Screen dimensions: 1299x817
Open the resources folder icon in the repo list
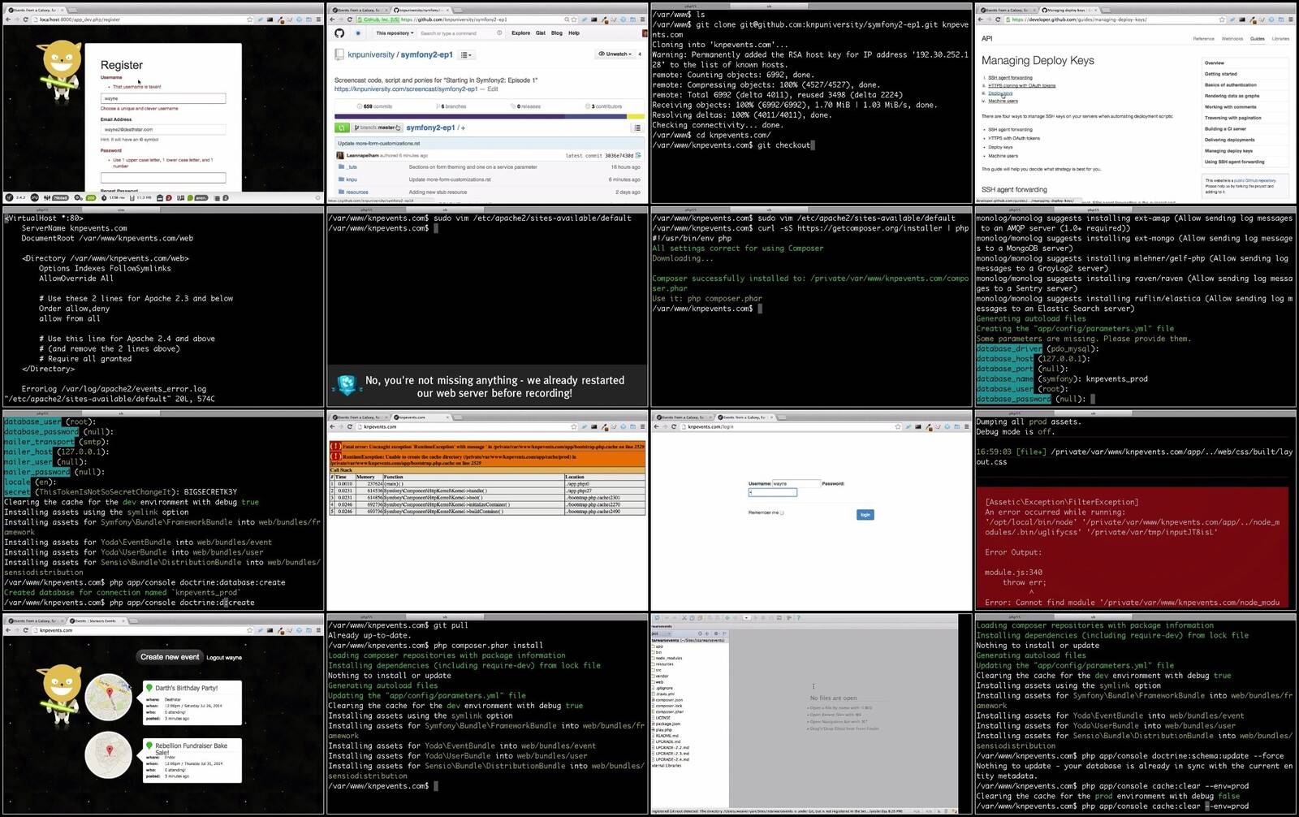(341, 192)
